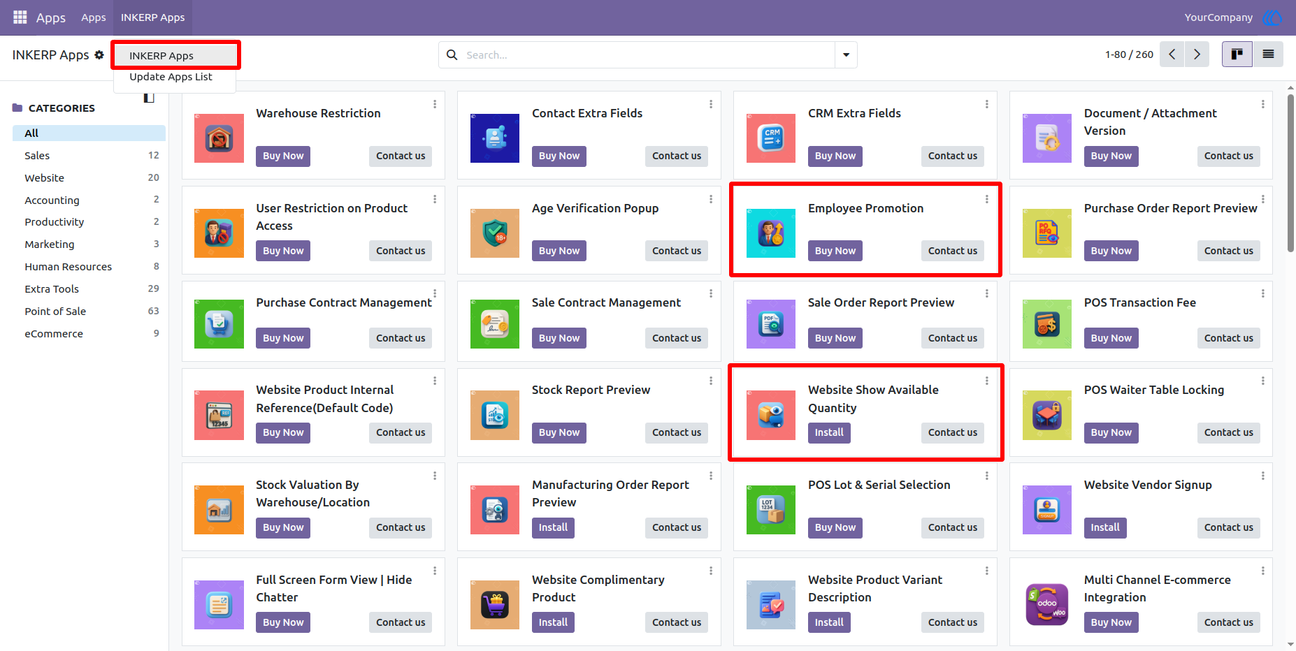The width and height of the screenshot is (1296, 651).
Task: Install Manufacturing Order Report Preview
Action: (x=553, y=528)
